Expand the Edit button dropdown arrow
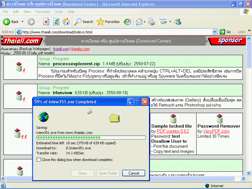The width and height of the screenshot is (252, 189). pyautogui.click(x=170, y=22)
